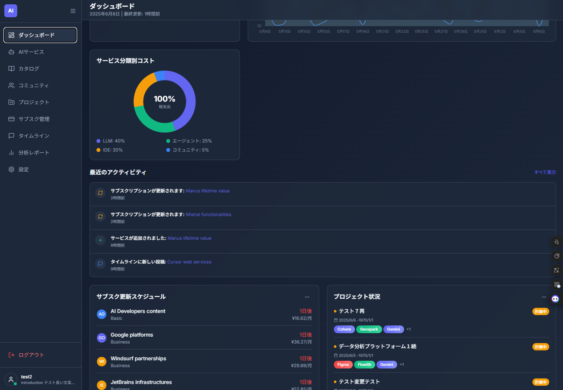Click the pie chart floating widget icon

click(557, 256)
